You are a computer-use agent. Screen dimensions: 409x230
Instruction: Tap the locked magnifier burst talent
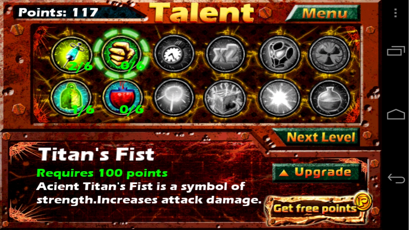174,97
